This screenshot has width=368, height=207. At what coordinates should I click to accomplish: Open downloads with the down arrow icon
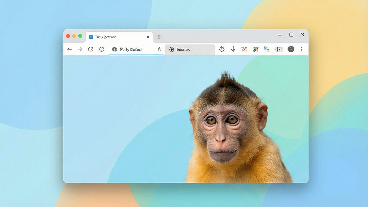233,49
